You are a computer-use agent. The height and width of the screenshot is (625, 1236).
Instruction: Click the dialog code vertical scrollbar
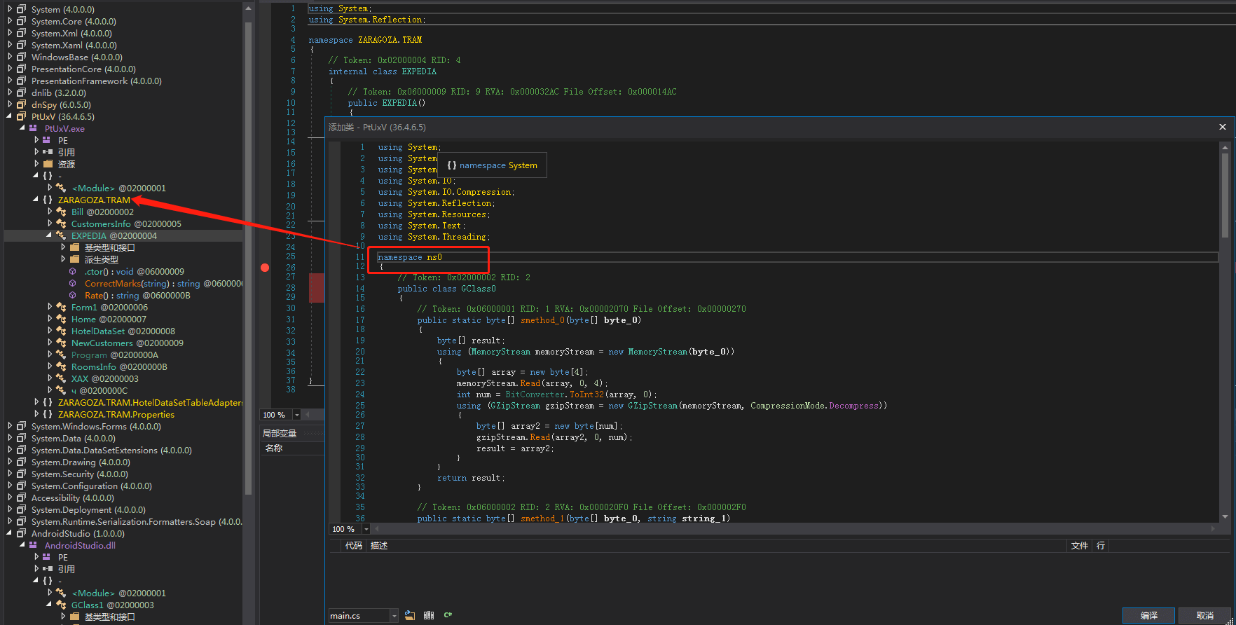coord(1225,196)
